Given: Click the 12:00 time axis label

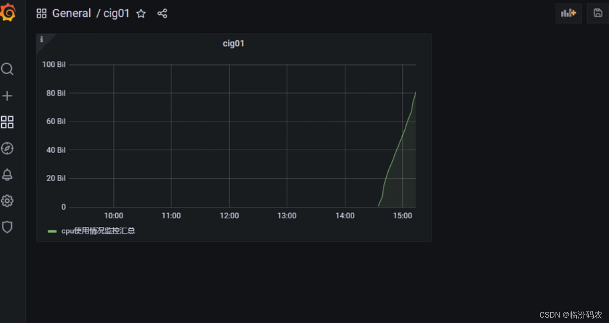Looking at the screenshot, I should [229, 216].
